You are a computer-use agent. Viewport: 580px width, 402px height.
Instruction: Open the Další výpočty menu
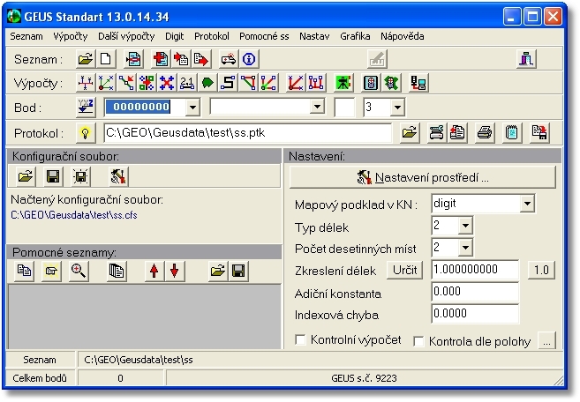[126, 36]
